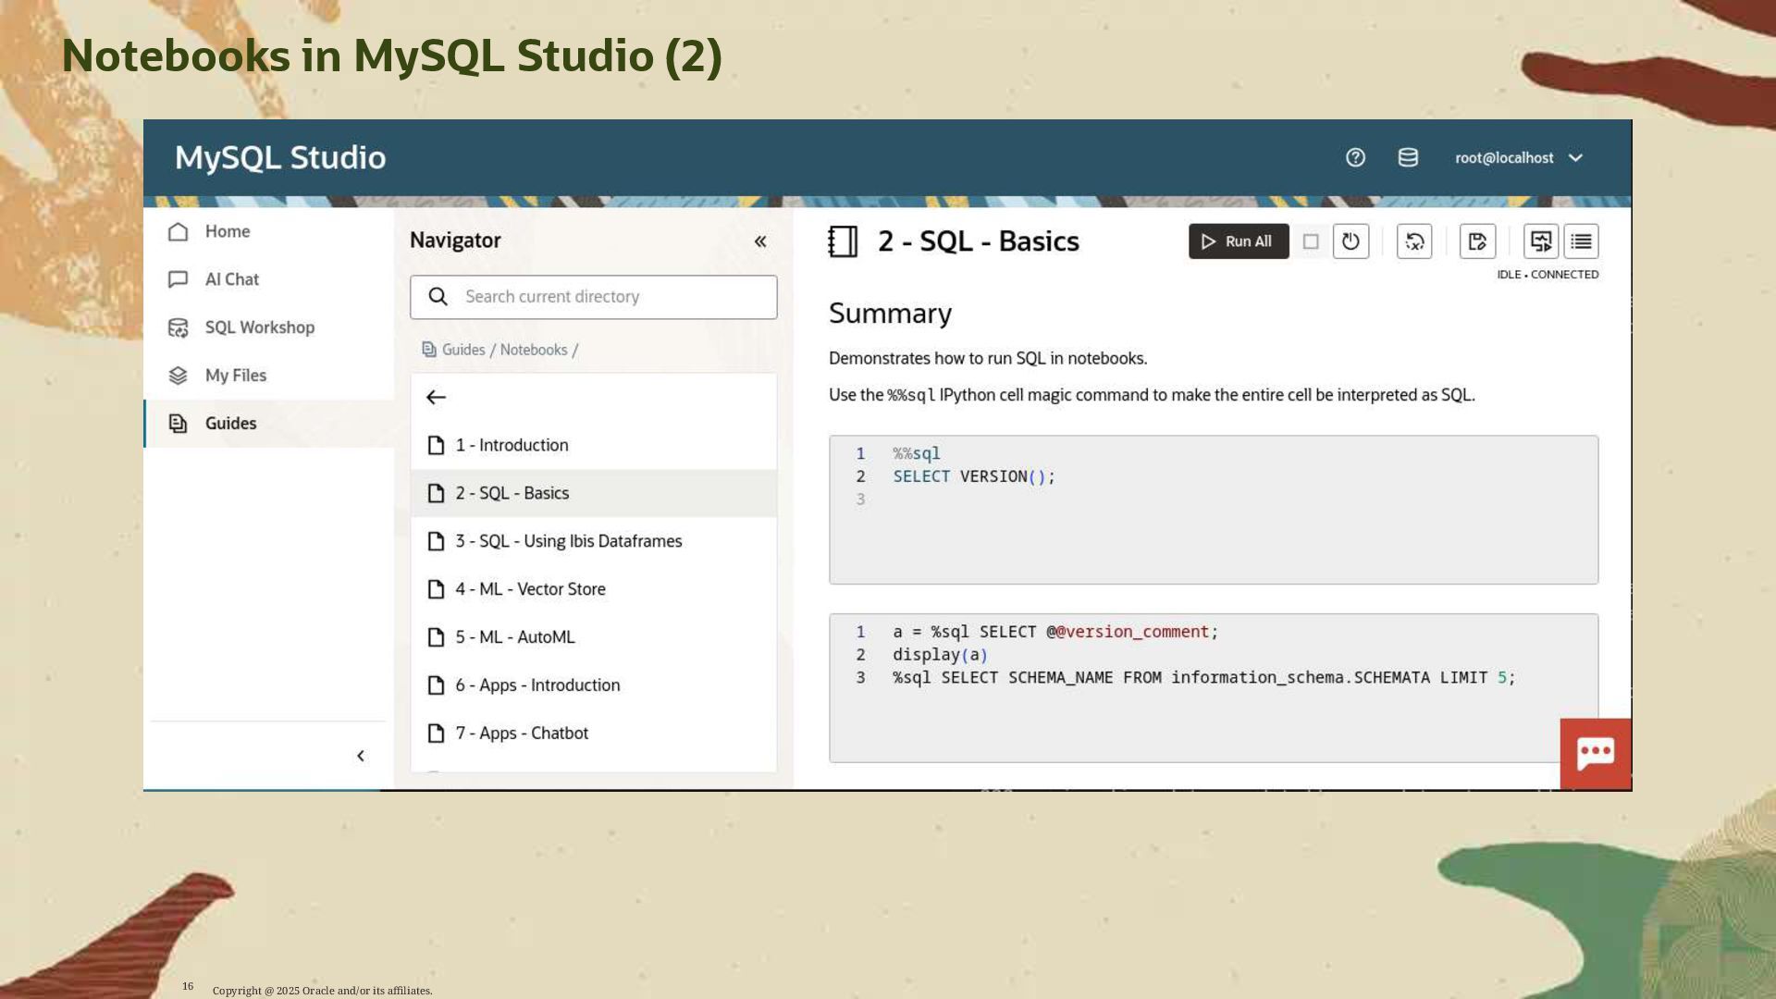The image size is (1776, 999).
Task: Click the Run All button
Action: click(x=1238, y=241)
